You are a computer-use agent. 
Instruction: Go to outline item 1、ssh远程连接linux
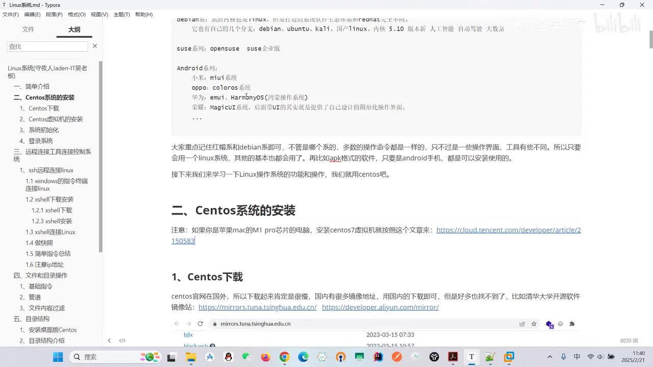point(46,170)
